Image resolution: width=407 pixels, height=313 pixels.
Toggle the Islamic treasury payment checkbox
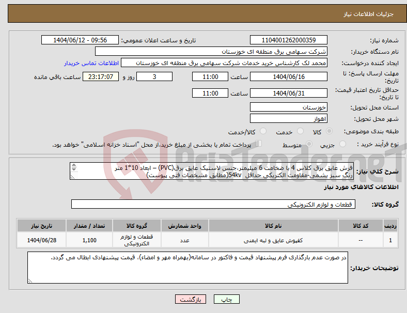259,144
